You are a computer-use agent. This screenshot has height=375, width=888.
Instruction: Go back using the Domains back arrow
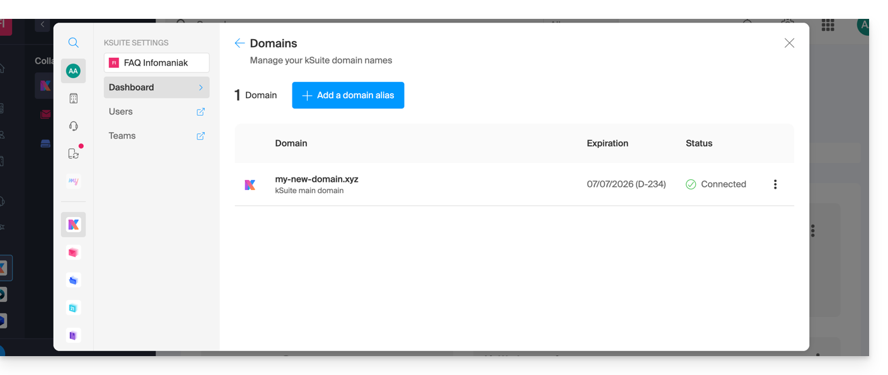[x=239, y=43]
